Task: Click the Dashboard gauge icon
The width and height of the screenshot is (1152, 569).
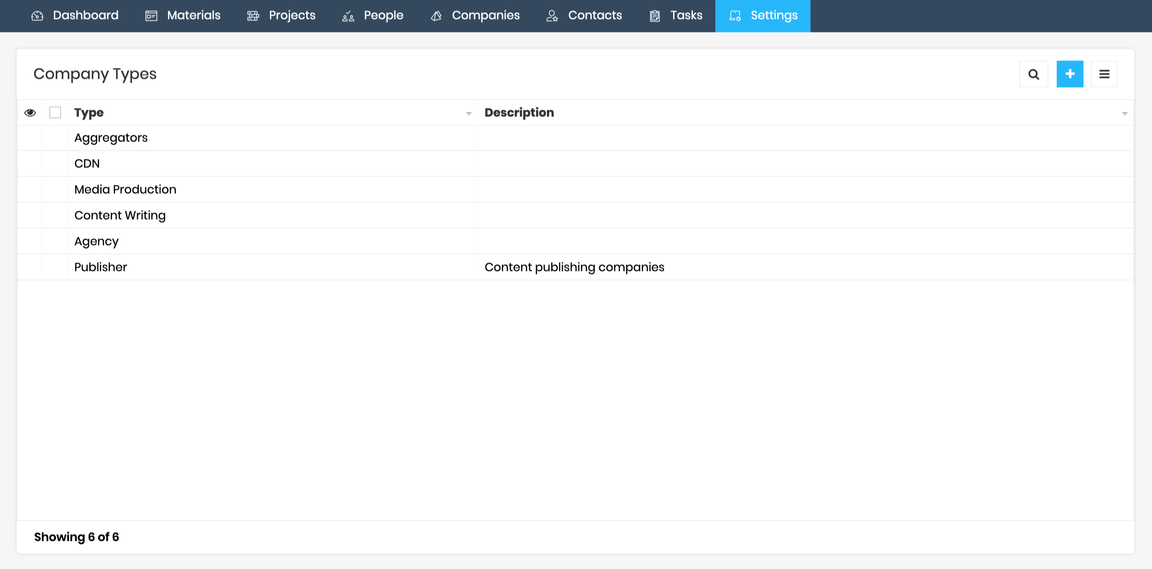Action: 38,16
